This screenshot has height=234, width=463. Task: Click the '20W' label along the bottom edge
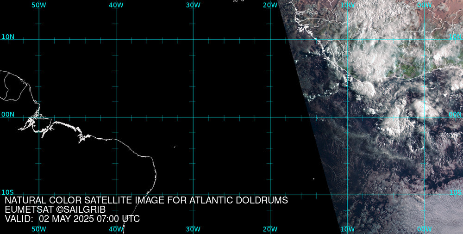click(270, 229)
